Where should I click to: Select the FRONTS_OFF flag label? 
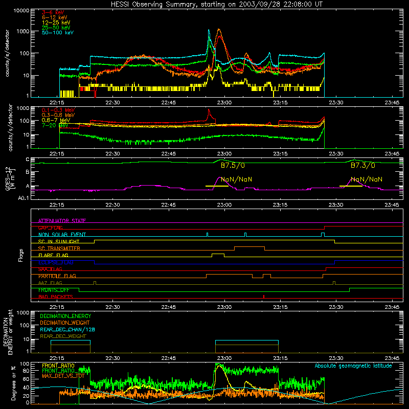(x=54, y=290)
